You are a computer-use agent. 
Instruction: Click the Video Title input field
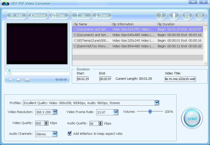pos(180,79)
